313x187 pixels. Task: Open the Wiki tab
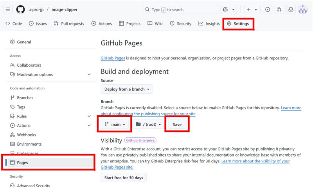[x=155, y=23]
